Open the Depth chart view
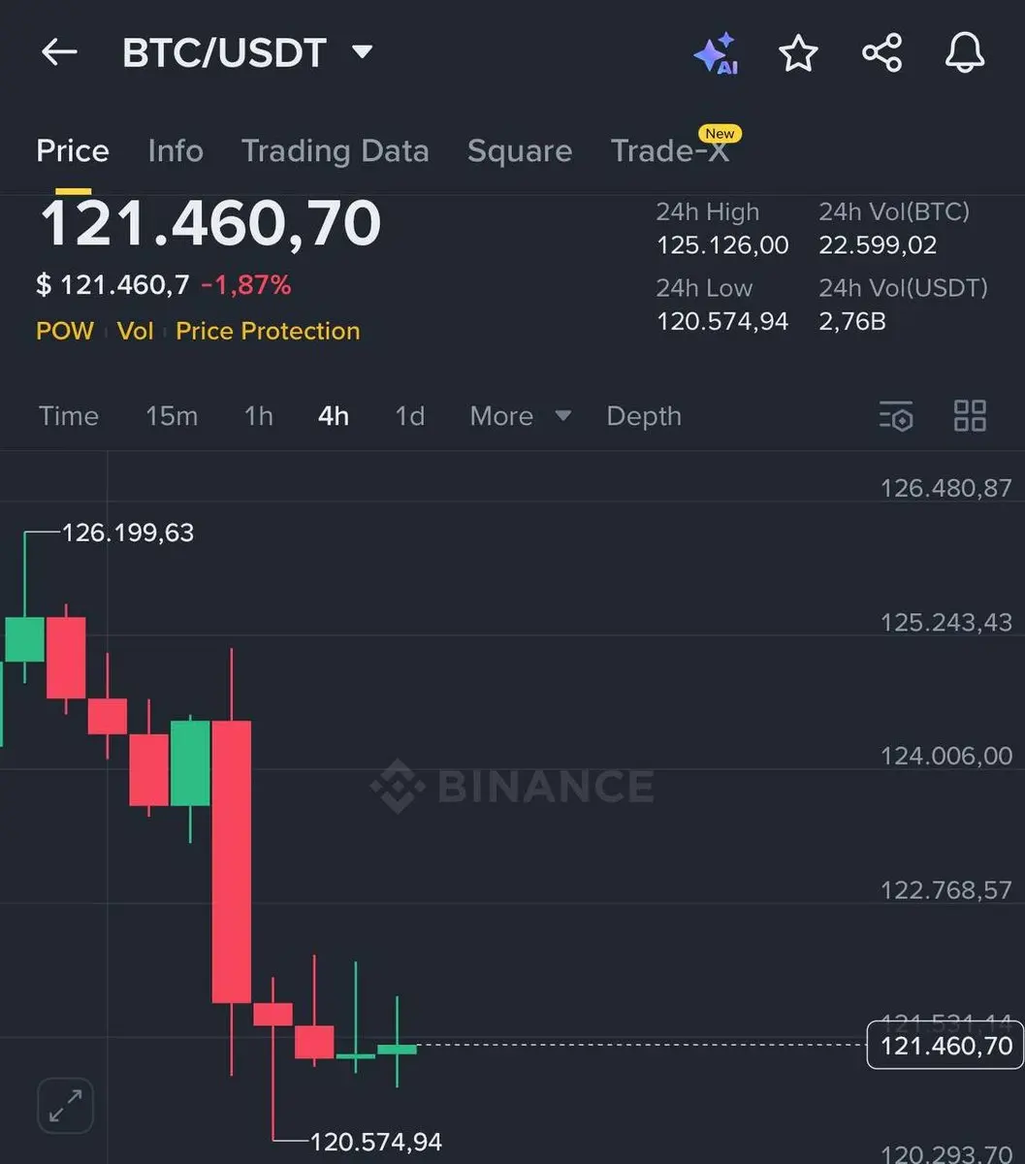The height and width of the screenshot is (1164, 1025). pyautogui.click(x=644, y=416)
